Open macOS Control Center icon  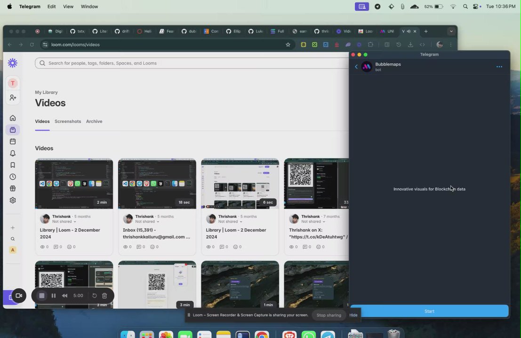(x=476, y=7)
